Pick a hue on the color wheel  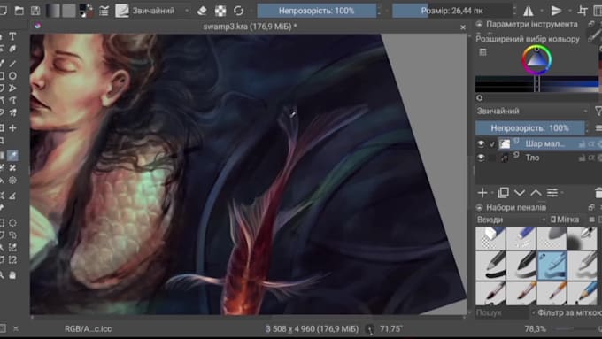click(x=536, y=59)
